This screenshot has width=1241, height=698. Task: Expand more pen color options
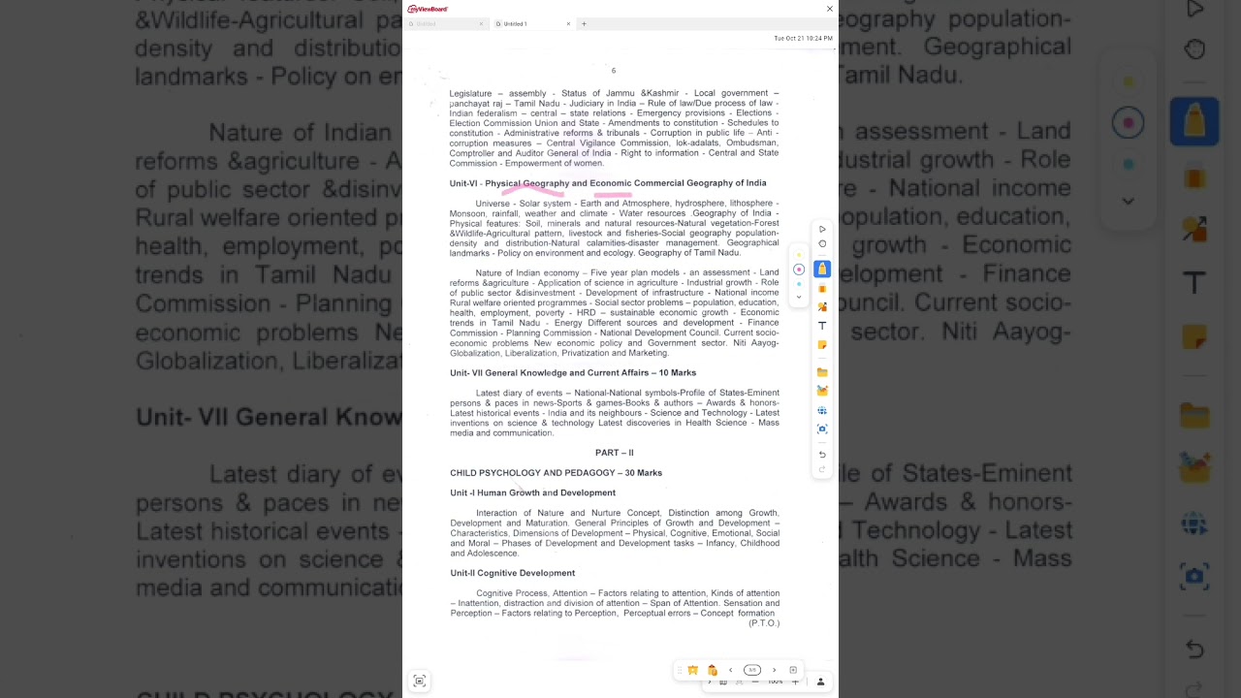799,297
